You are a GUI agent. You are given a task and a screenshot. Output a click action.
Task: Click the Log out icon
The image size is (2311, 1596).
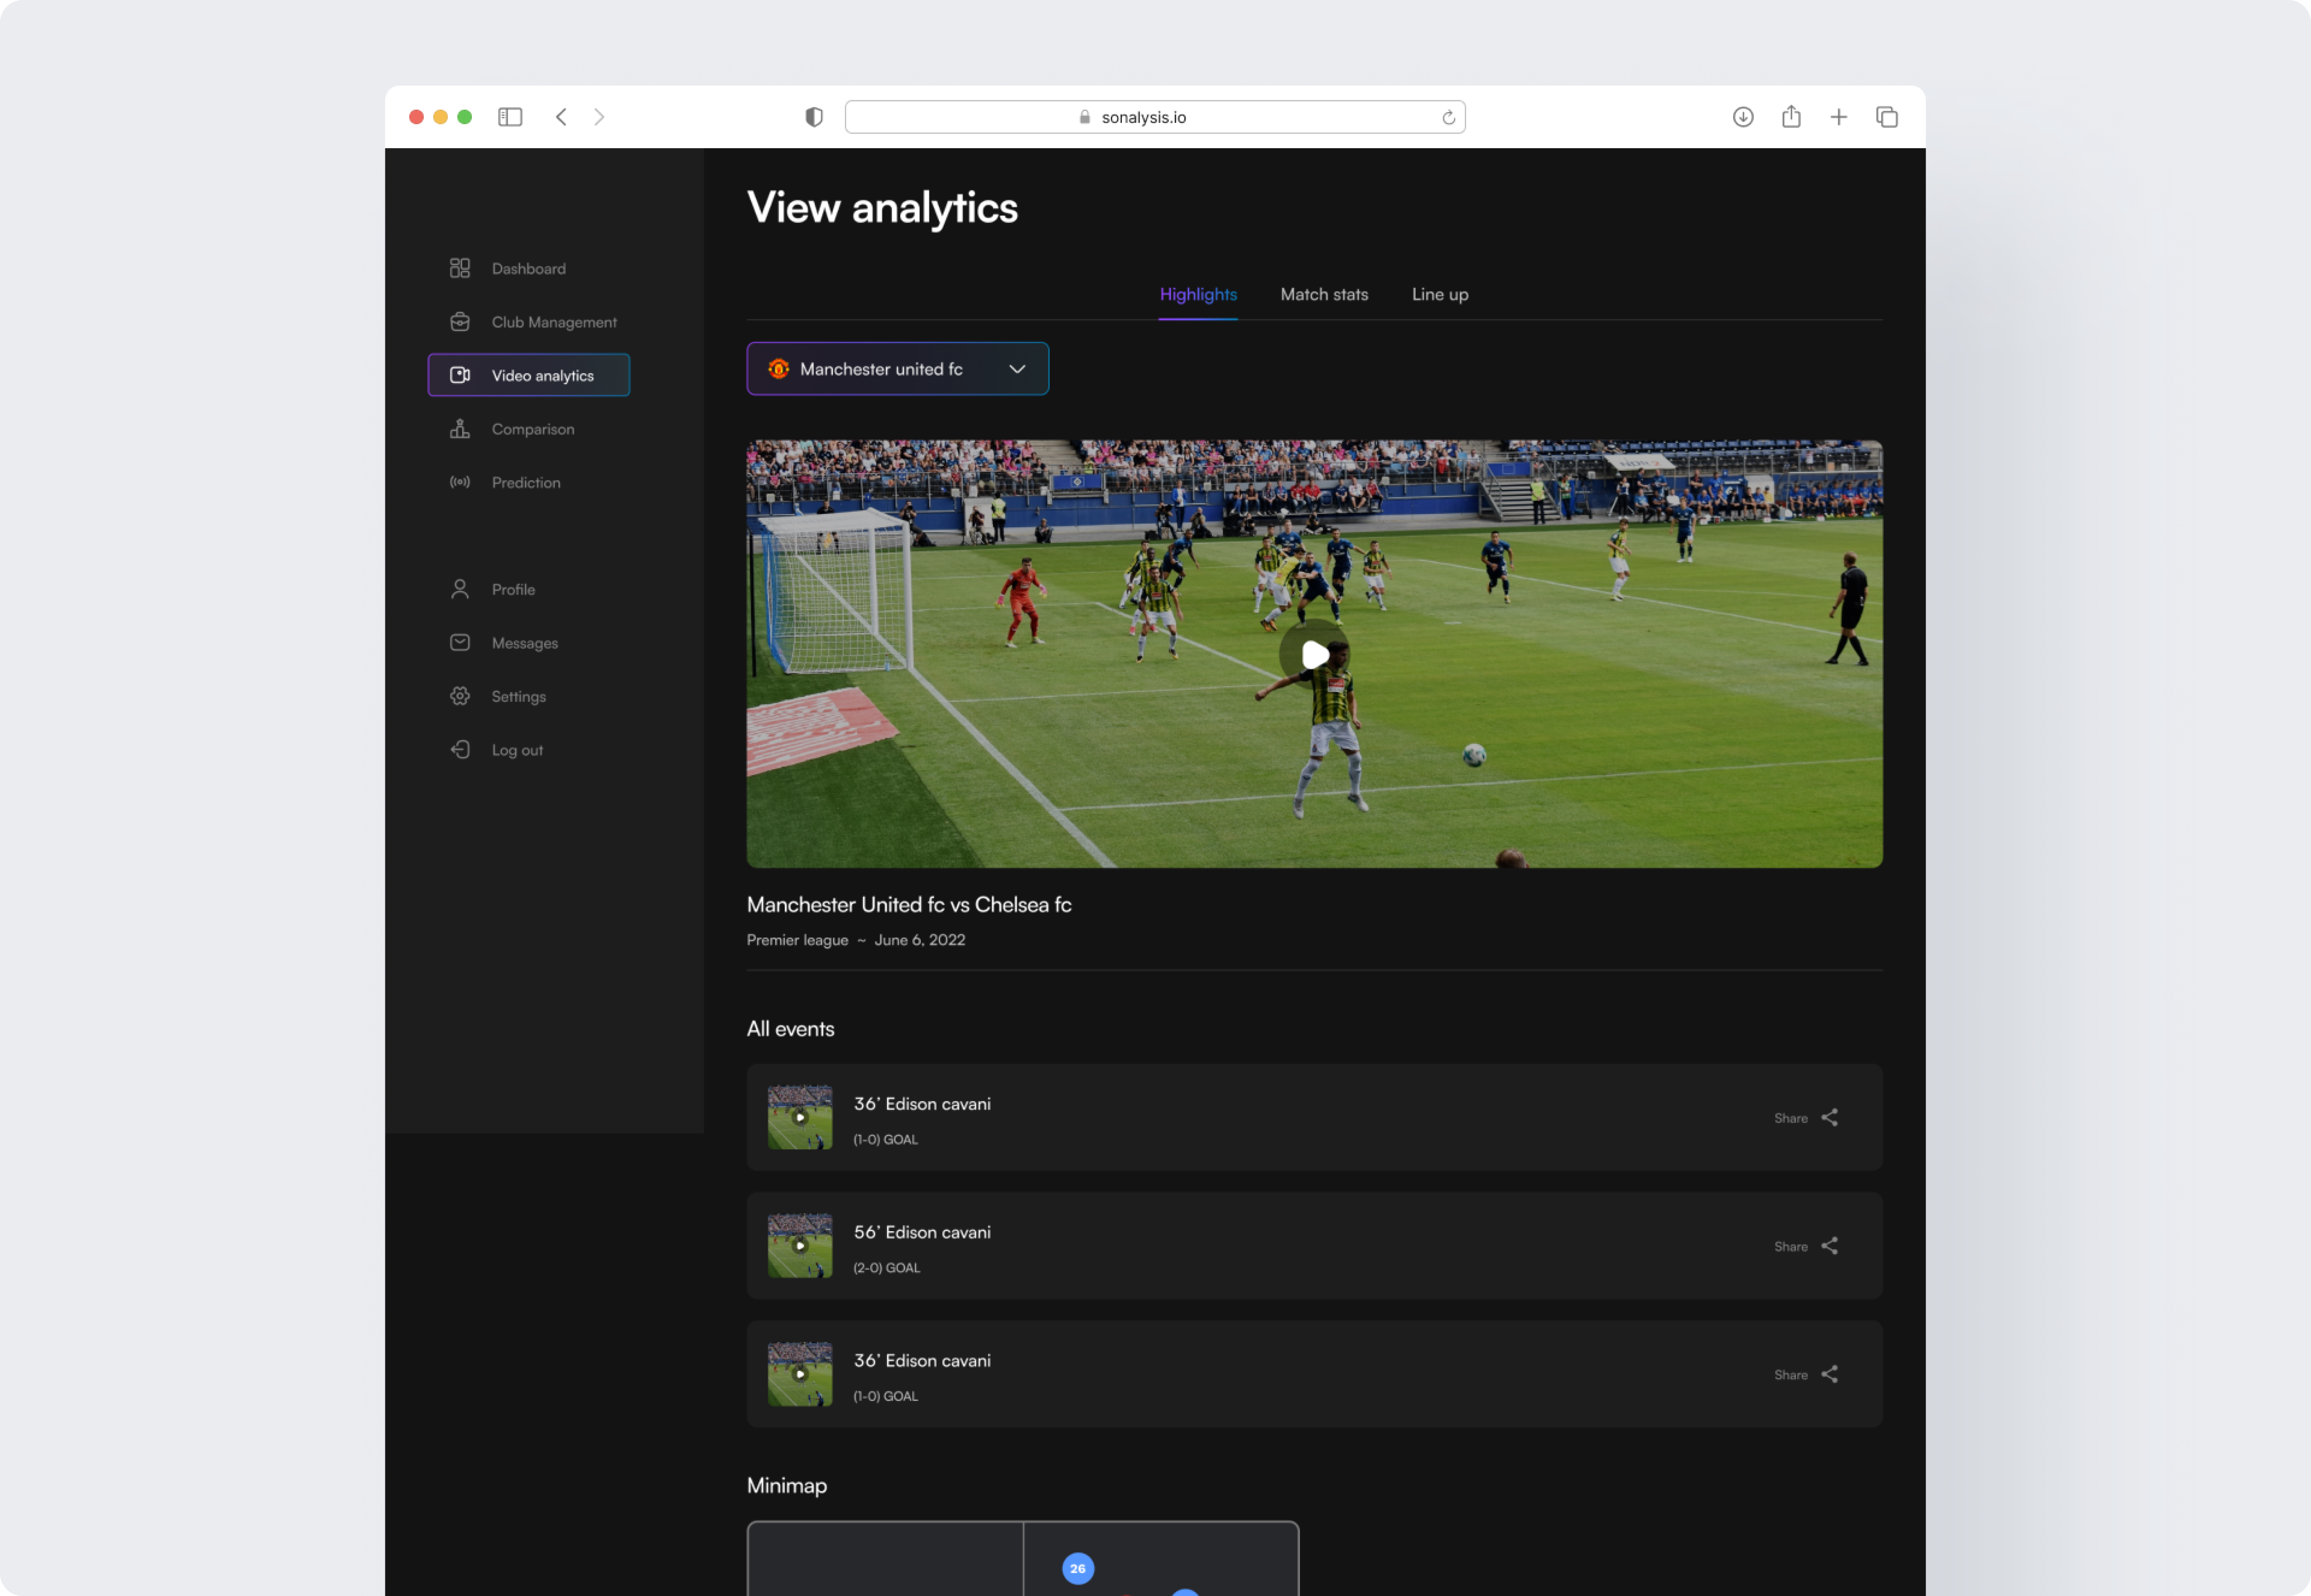tap(459, 749)
